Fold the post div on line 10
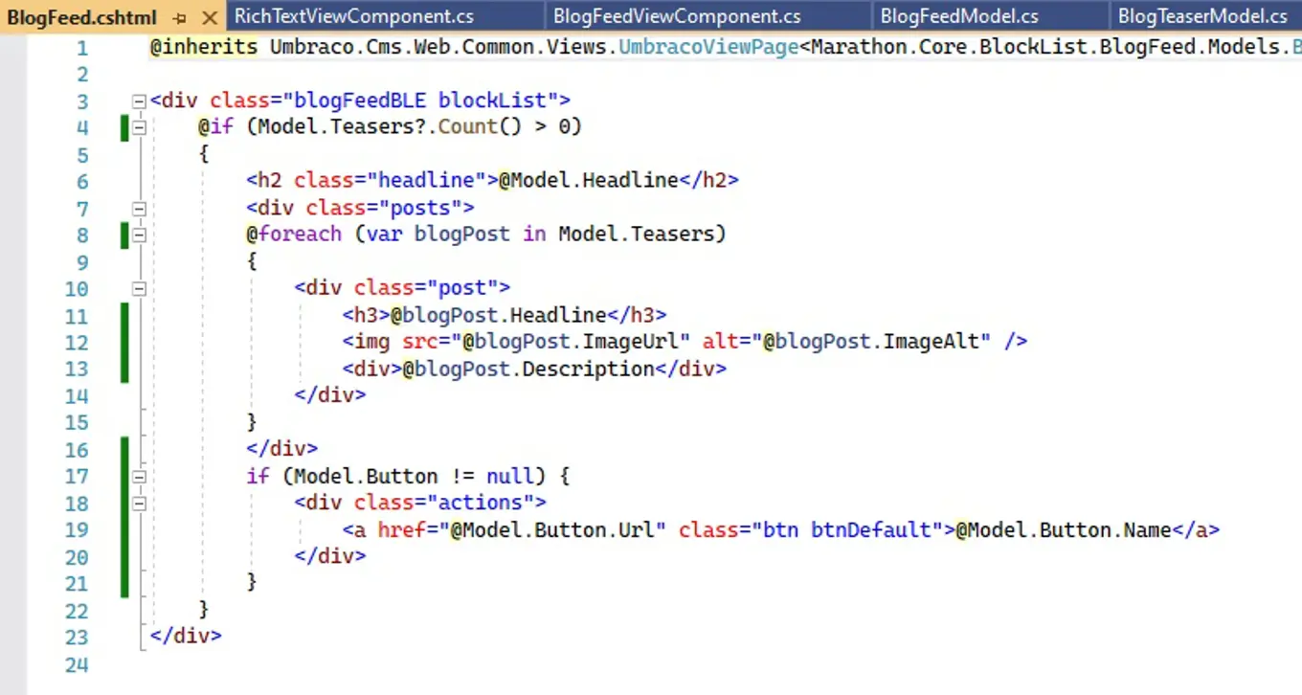The width and height of the screenshot is (1302, 695). pos(140,289)
